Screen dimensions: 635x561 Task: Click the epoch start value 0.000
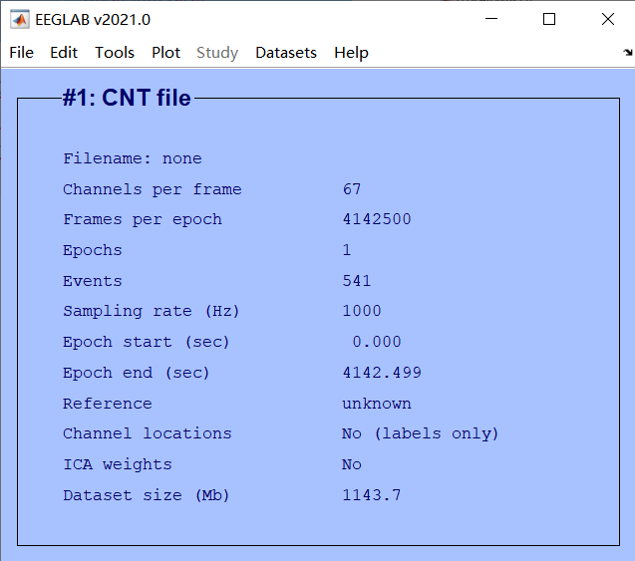point(377,342)
